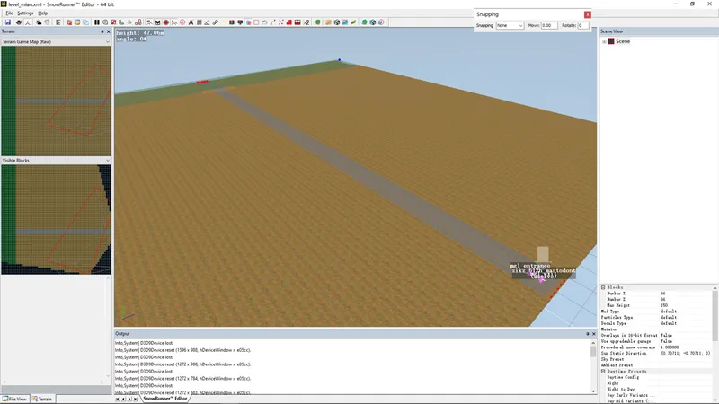This screenshot has width=719, height=404.
Task: Open the Help menu
Action: (x=42, y=13)
